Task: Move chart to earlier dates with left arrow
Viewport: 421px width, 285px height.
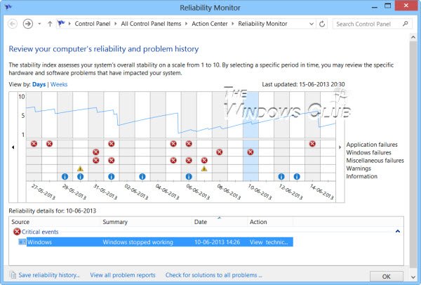Action: click(13, 147)
